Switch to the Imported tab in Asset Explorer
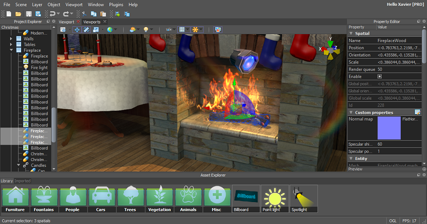 [x=22, y=181]
